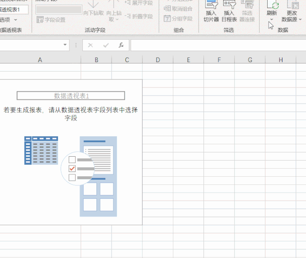The width and height of the screenshot is (306, 258).
Task: Click 分组字段 (Group Field) button
Action: click(178, 19)
